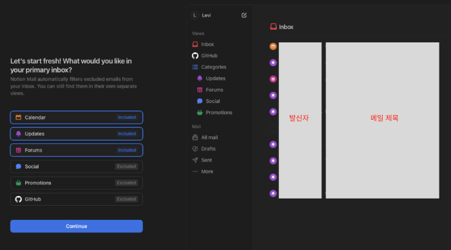Open the Promotions basket icon in sidebar
The height and width of the screenshot is (250, 451).
[x=200, y=112]
